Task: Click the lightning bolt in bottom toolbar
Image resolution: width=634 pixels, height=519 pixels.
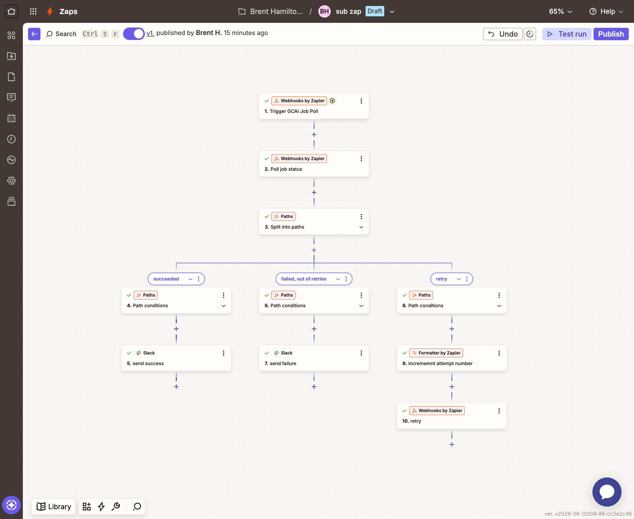Action: click(101, 507)
